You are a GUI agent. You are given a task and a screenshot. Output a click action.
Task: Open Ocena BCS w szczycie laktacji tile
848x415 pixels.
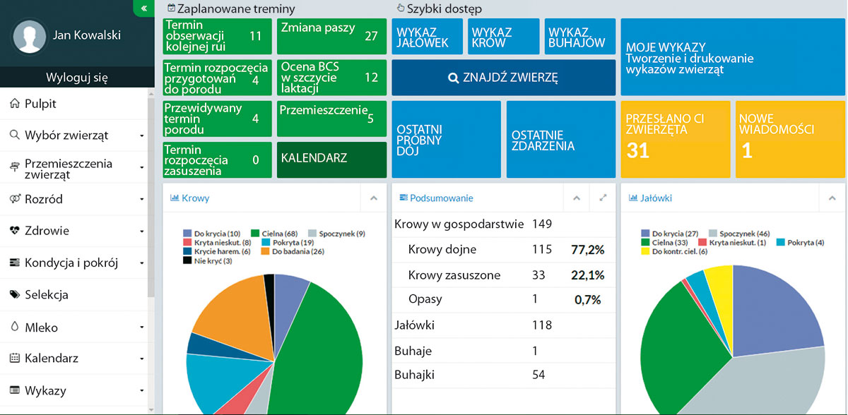[331, 78]
